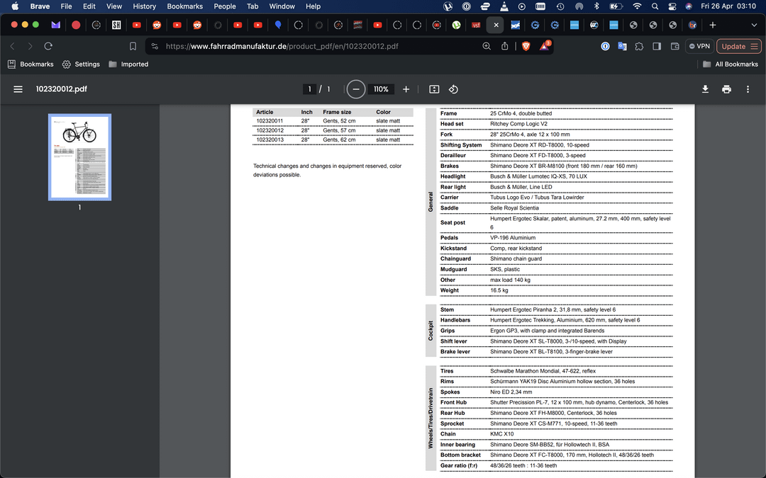Open Brave Wallet icon

click(x=675, y=46)
